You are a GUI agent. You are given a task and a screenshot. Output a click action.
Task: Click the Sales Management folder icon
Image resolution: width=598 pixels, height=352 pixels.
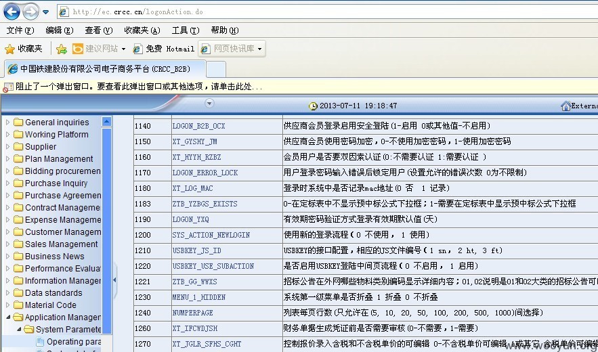[18, 244]
